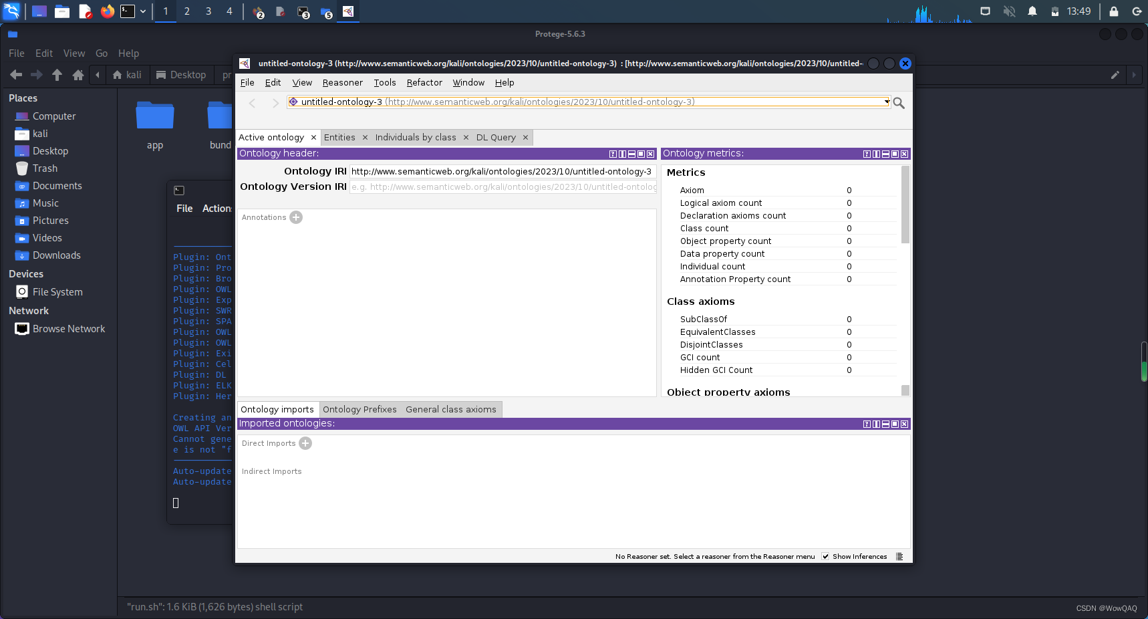Open Kali applications menu icon
The height and width of the screenshot is (619, 1148).
coord(12,11)
